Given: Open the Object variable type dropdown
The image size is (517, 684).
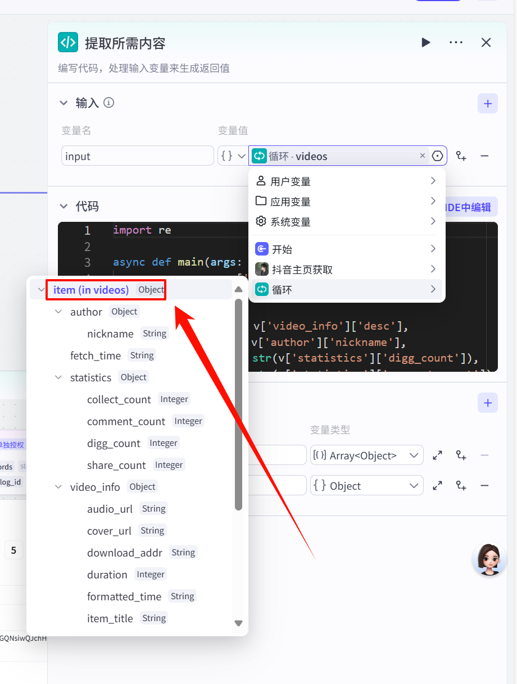Looking at the screenshot, I should tap(367, 486).
